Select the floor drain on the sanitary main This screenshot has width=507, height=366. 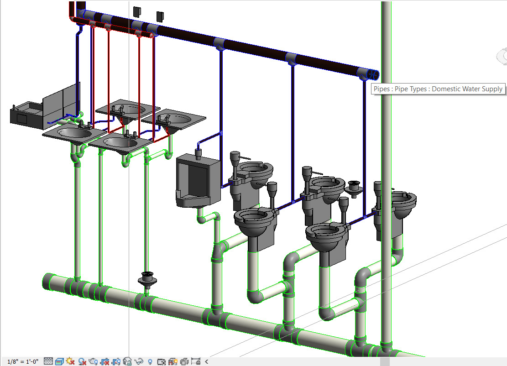pyautogui.click(x=147, y=279)
